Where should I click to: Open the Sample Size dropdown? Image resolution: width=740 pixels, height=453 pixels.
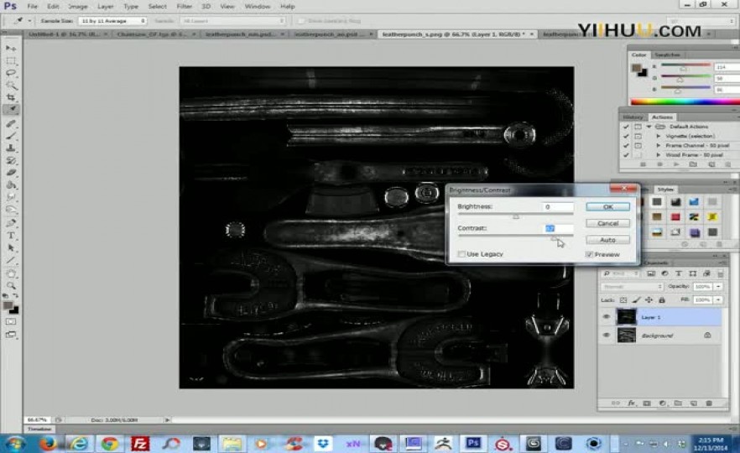coord(112,21)
